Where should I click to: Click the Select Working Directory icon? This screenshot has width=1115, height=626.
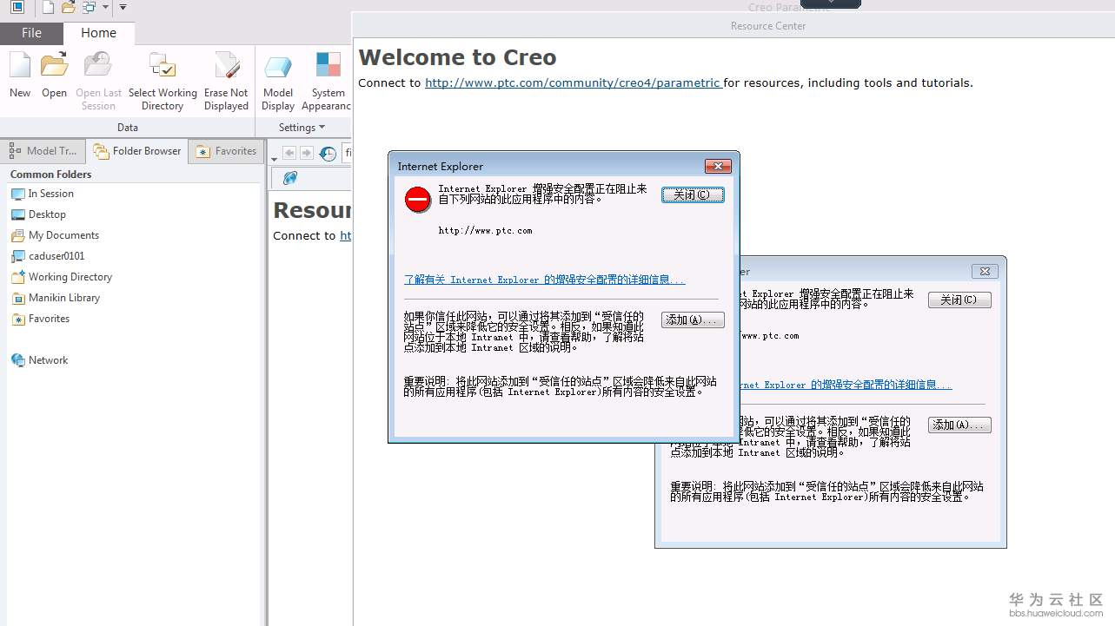(163, 65)
